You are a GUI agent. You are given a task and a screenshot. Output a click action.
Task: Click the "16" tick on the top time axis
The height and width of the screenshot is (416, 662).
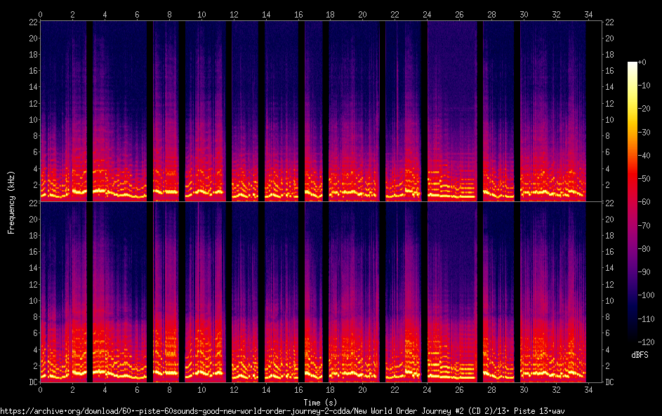click(x=298, y=15)
